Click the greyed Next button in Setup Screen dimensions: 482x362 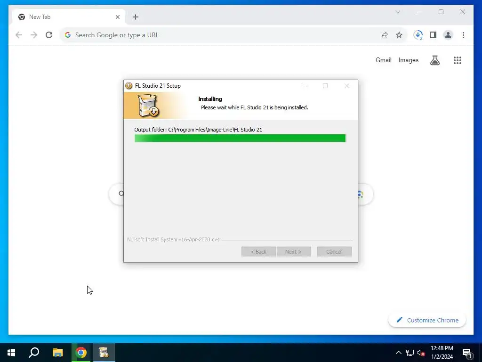pos(294,252)
